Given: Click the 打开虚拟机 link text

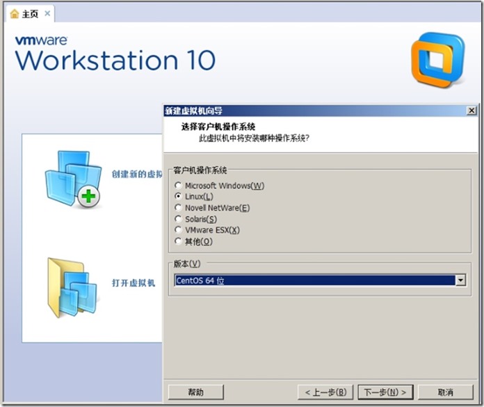Looking at the screenshot, I should [134, 283].
